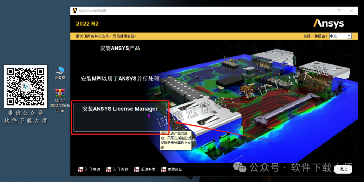Click the Ansys brand logo in header
364x182 pixels.
point(328,24)
